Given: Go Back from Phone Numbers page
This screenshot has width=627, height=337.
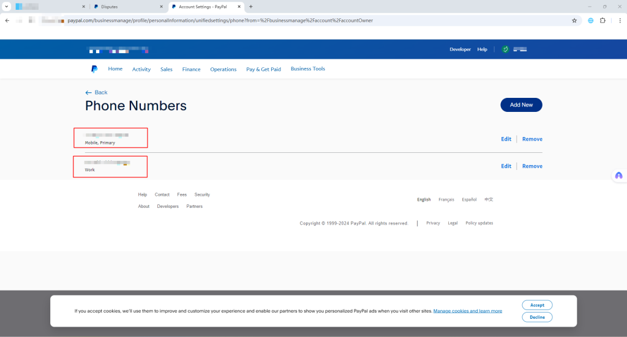Looking at the screenshot, I should tap(96, 92).
